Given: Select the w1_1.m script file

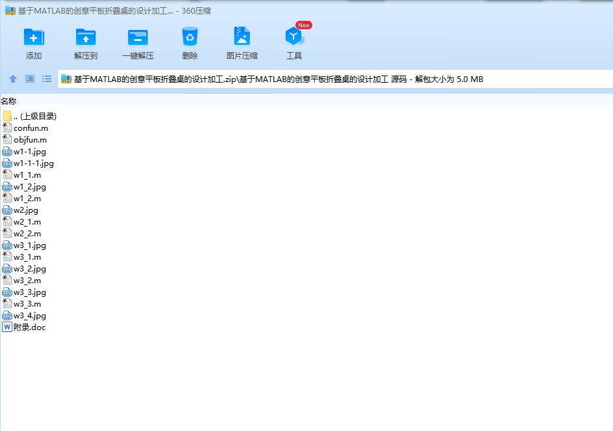Looking at the screenshot, I should click(22, 175).
